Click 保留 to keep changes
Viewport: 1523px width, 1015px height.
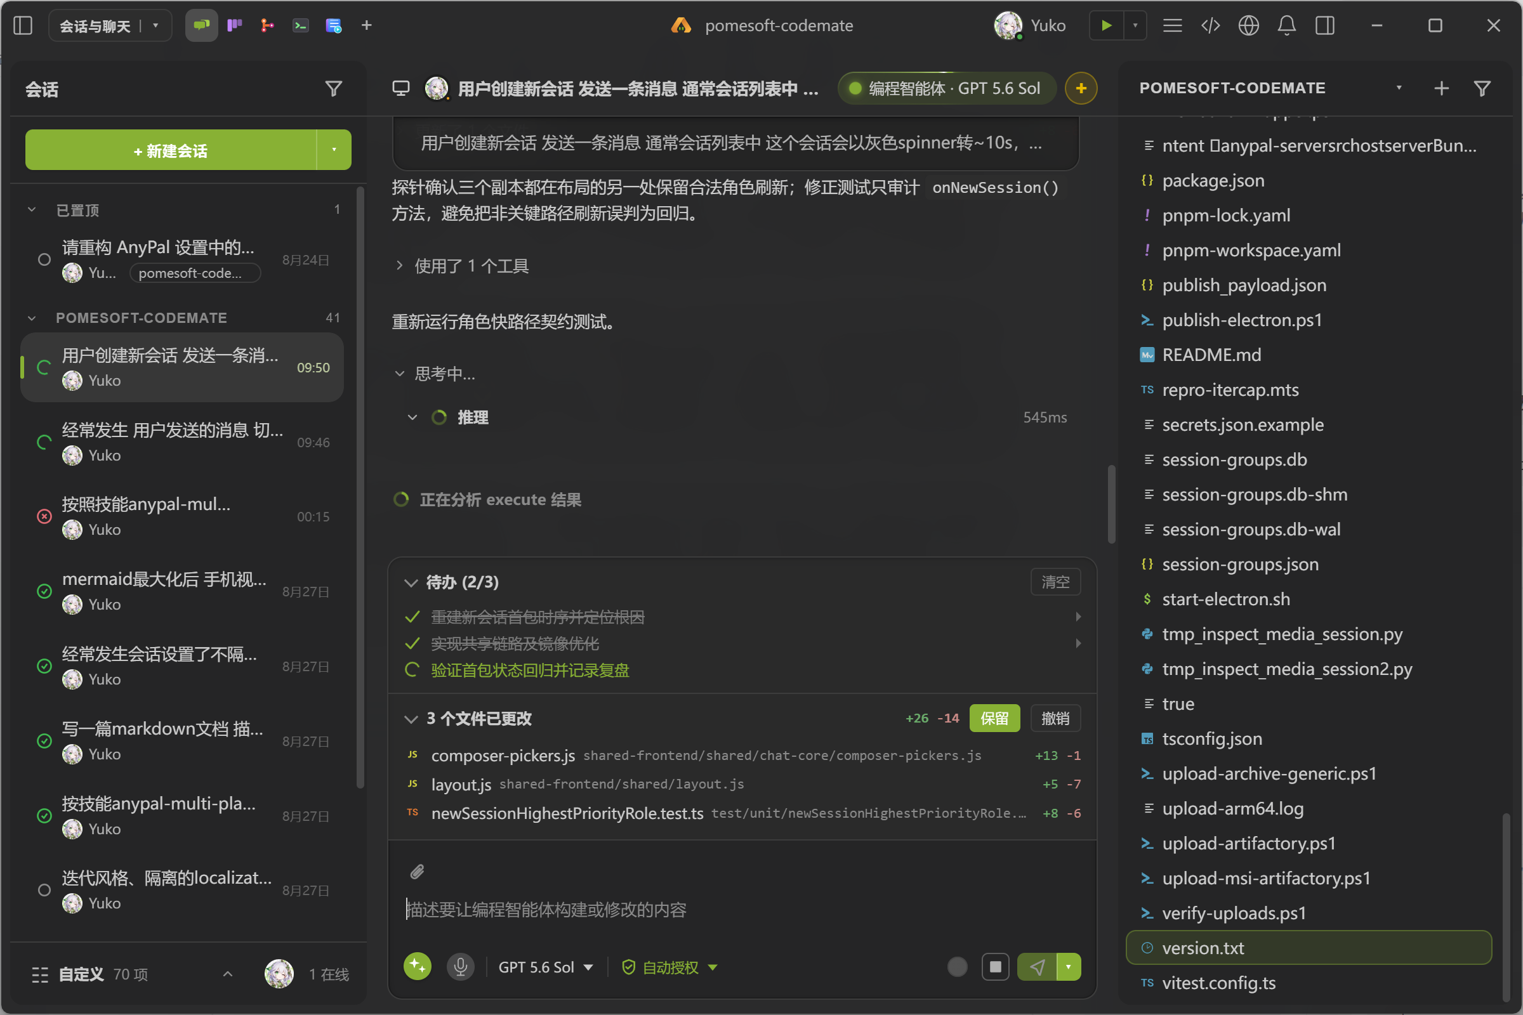[994, 719]
